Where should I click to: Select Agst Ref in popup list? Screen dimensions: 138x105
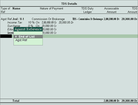tap(21, 40)
